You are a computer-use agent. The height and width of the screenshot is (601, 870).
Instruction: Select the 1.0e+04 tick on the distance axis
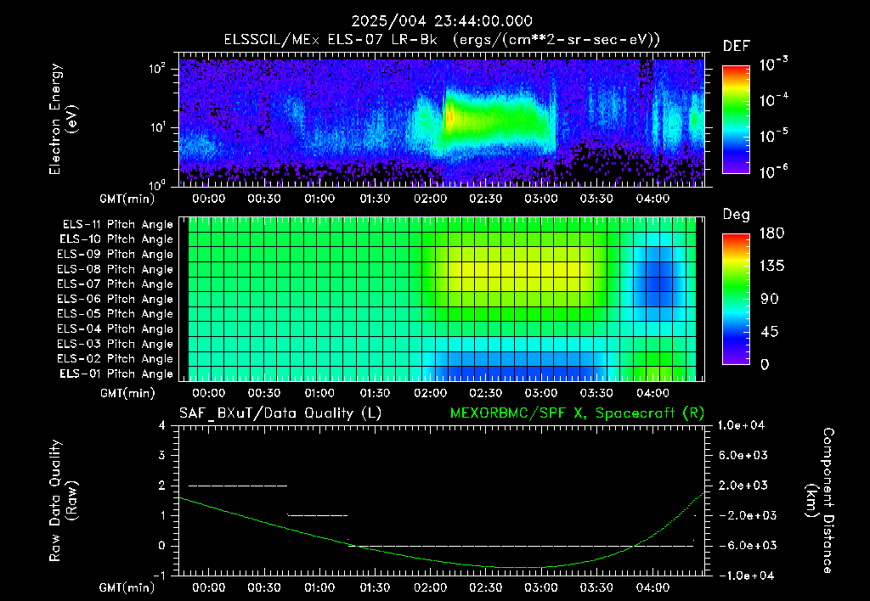[741, 426]
